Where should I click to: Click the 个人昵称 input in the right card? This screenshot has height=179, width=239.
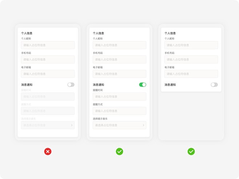point(191,45)
